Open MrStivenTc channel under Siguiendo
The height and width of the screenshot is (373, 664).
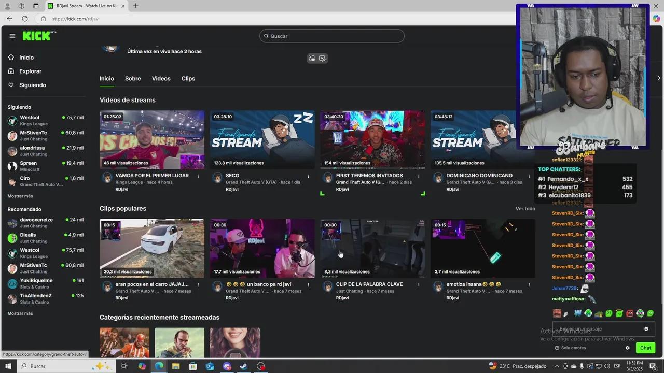tap(46, 136)
